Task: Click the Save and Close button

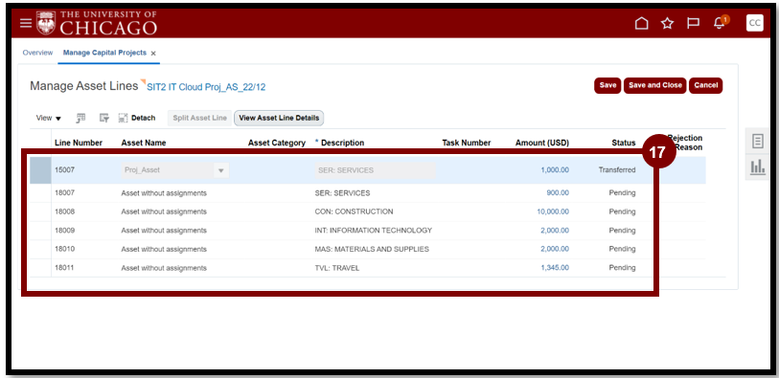Action: (654, 85)
